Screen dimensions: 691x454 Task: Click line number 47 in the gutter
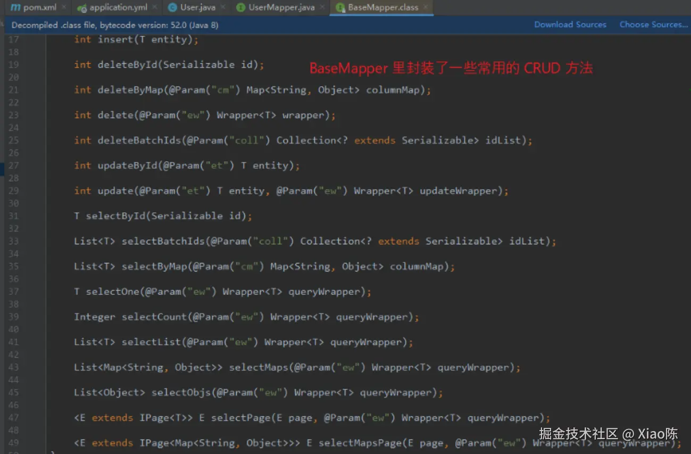click(x=13, y=418)
